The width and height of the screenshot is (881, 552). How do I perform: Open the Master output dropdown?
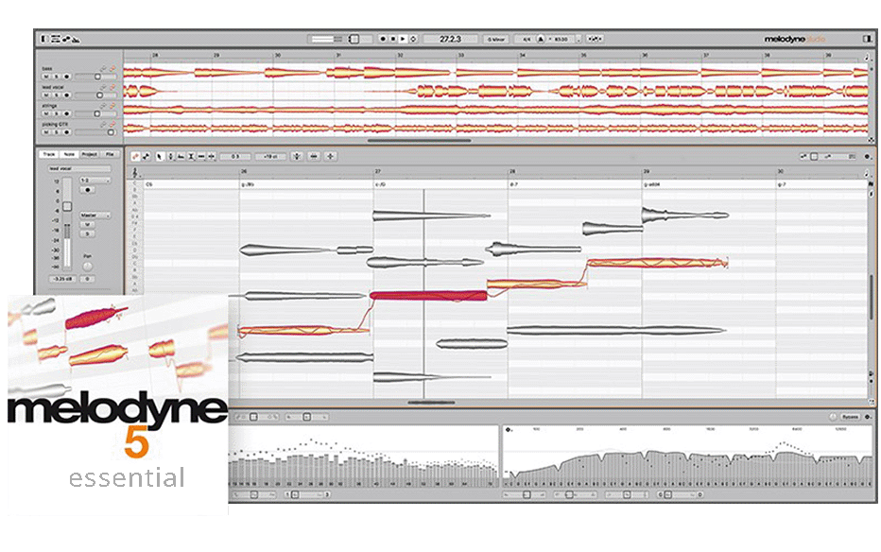pos(95,215)
